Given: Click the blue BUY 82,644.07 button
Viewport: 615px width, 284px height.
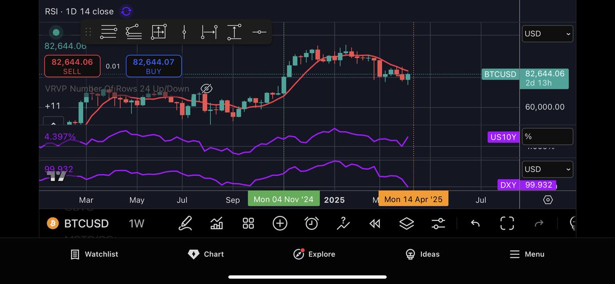Looking at the screenshot, I should click(153, 66).
